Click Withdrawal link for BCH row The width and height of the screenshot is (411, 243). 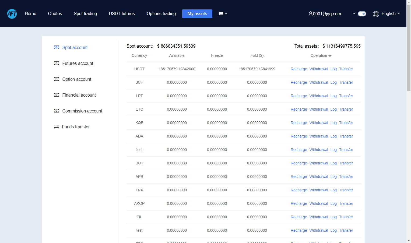319,82
